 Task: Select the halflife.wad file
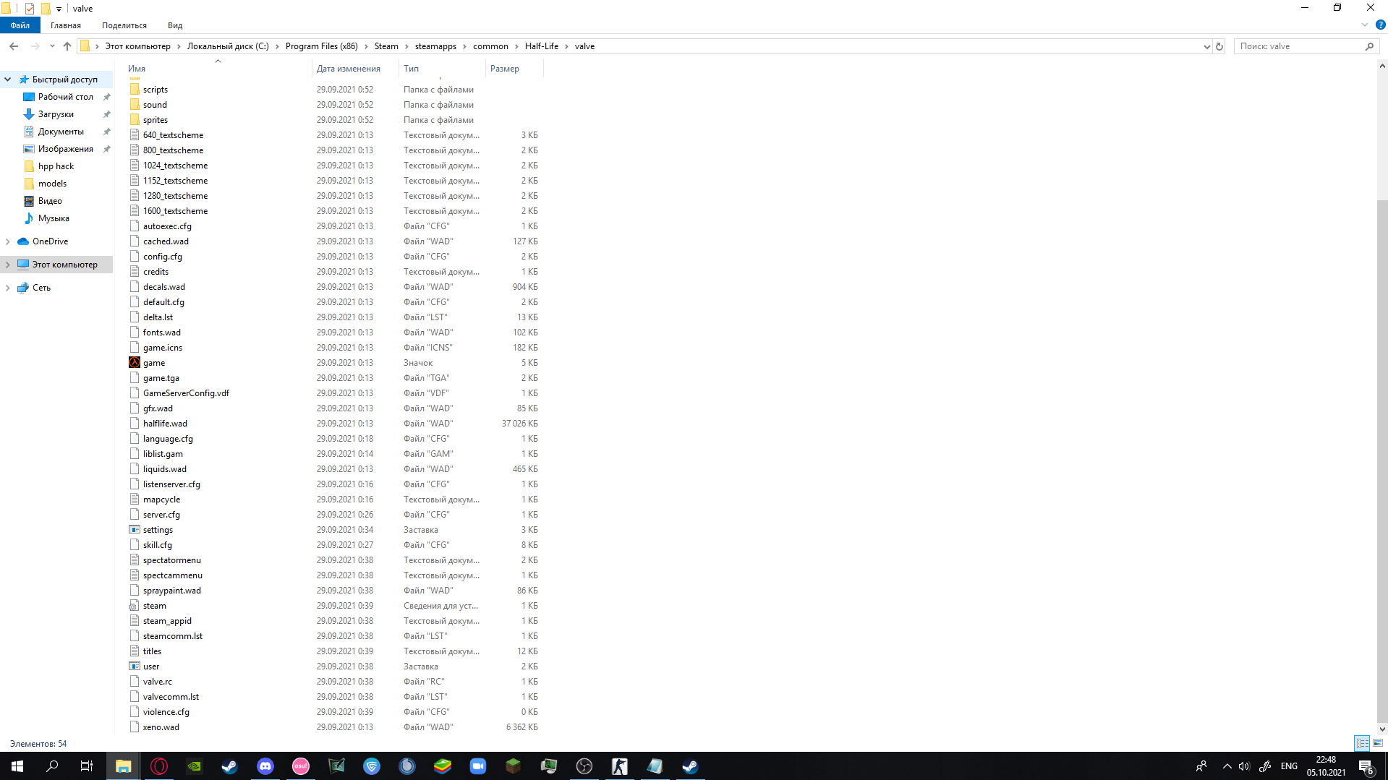point(165,424)
